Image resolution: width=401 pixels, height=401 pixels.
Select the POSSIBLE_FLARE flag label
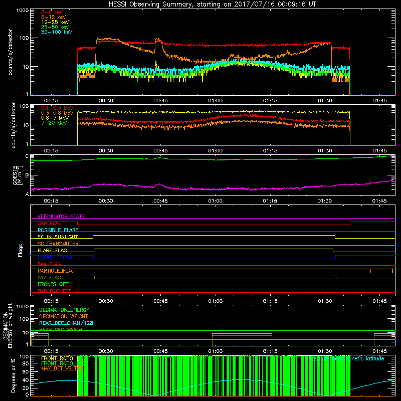coord(58,230)
